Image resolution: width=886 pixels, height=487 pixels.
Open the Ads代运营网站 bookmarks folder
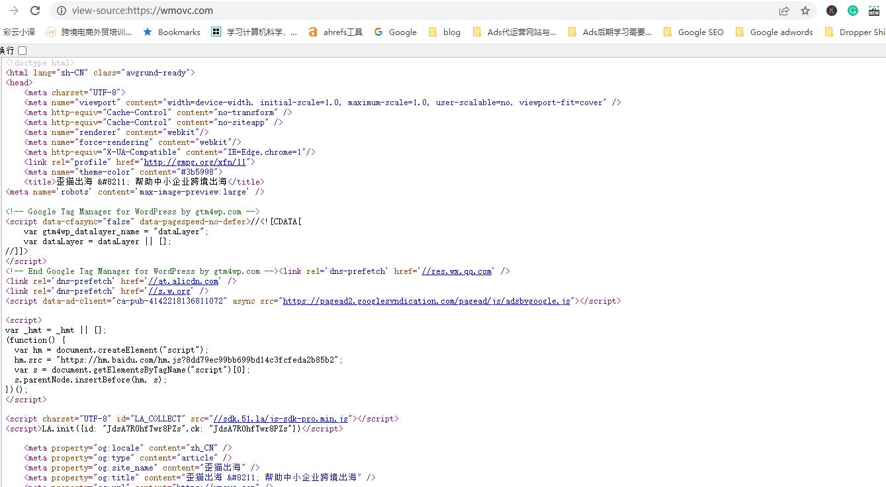pos(514,32)
